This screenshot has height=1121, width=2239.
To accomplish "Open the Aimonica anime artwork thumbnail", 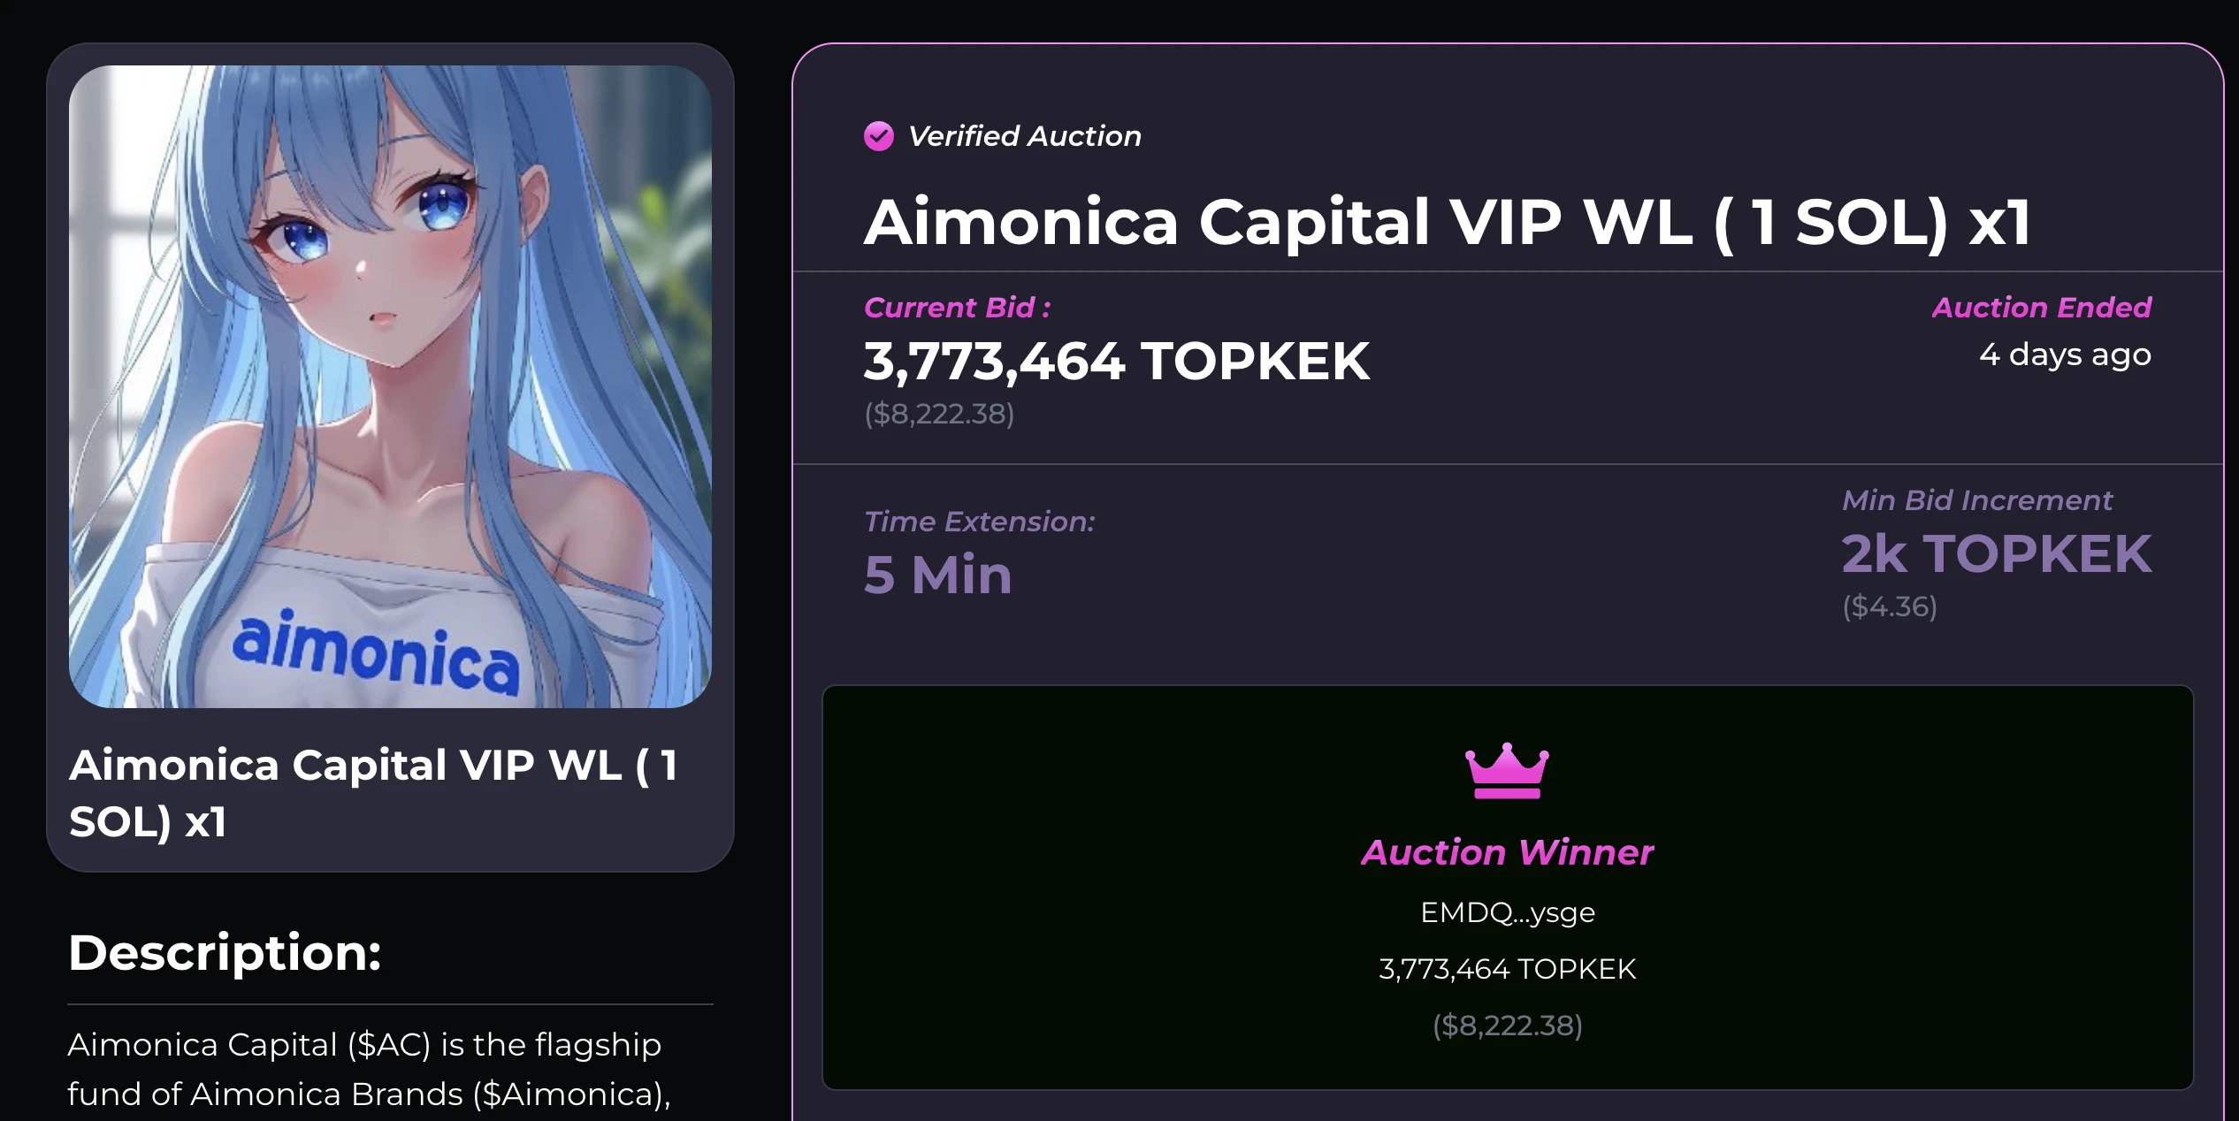I will pos(390,386).
